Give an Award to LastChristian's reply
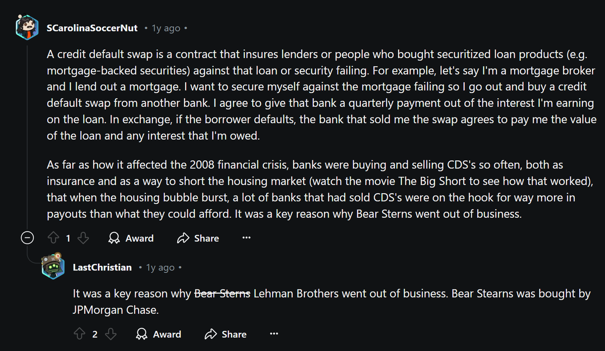 (158, 334)
